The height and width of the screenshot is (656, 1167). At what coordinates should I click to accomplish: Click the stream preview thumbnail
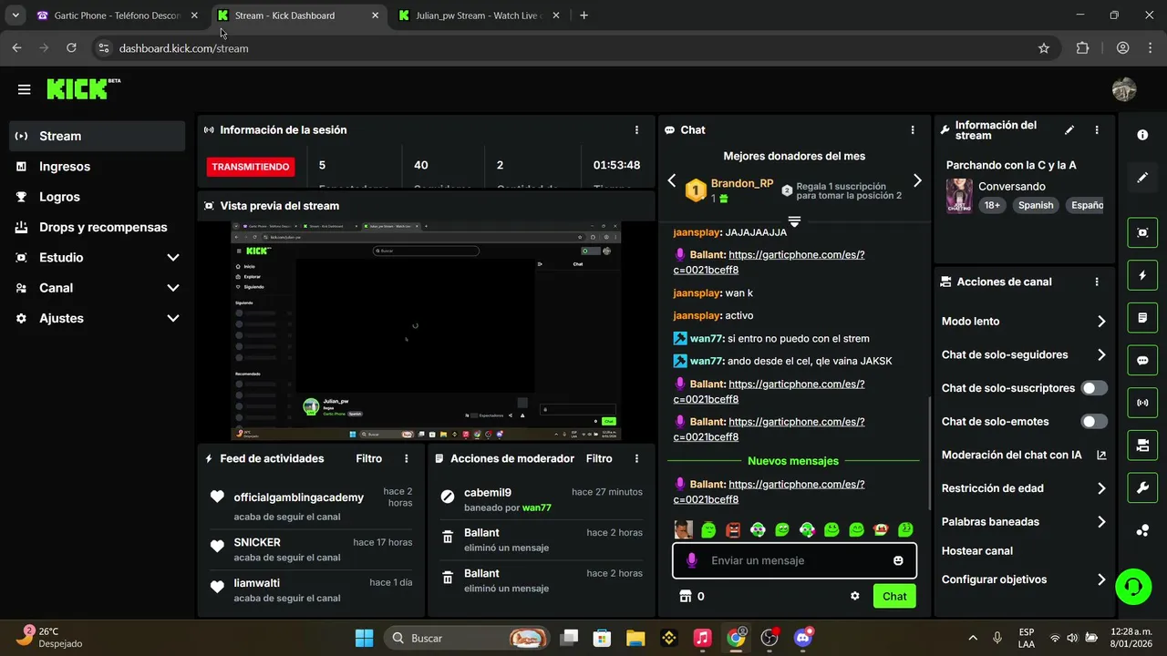click(x=425, y=332)
